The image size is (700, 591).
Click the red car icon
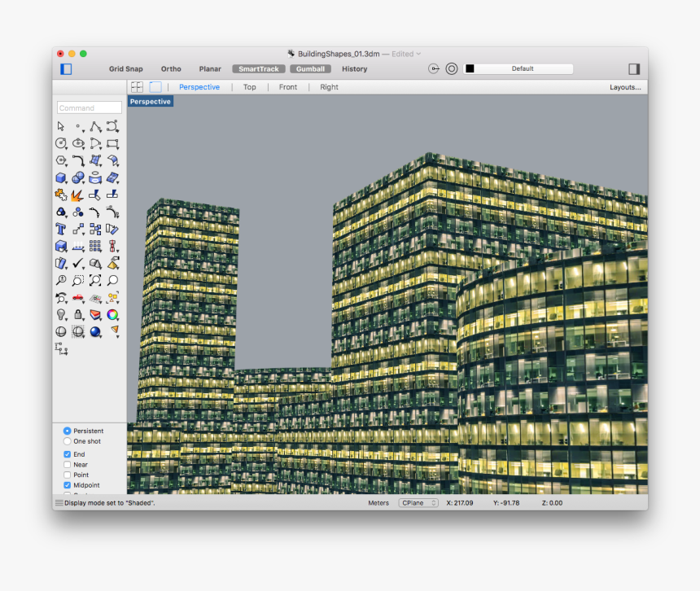pos(78,297)
